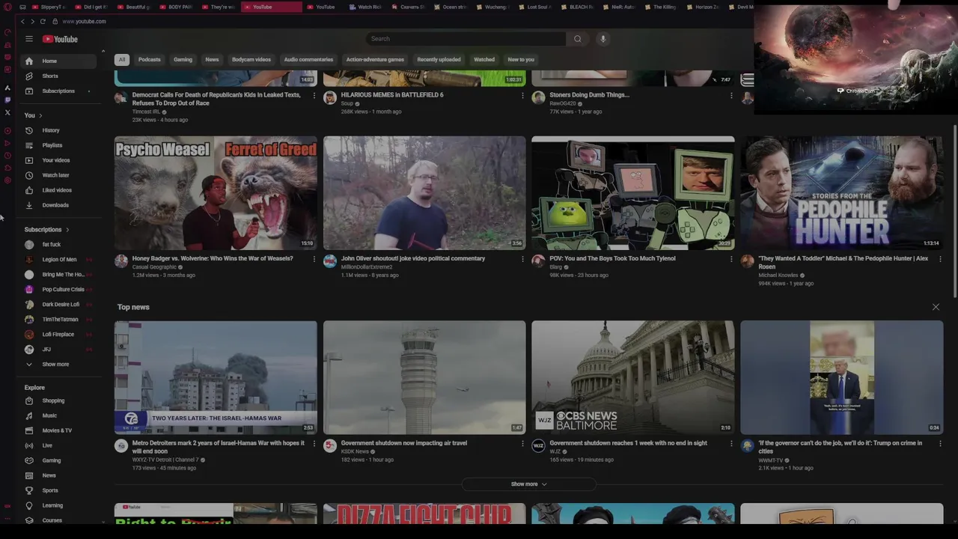The width and height of the screenshot is (958, 539).
Task: Open Legion Of Men subscription
Action: click(59, 260)
